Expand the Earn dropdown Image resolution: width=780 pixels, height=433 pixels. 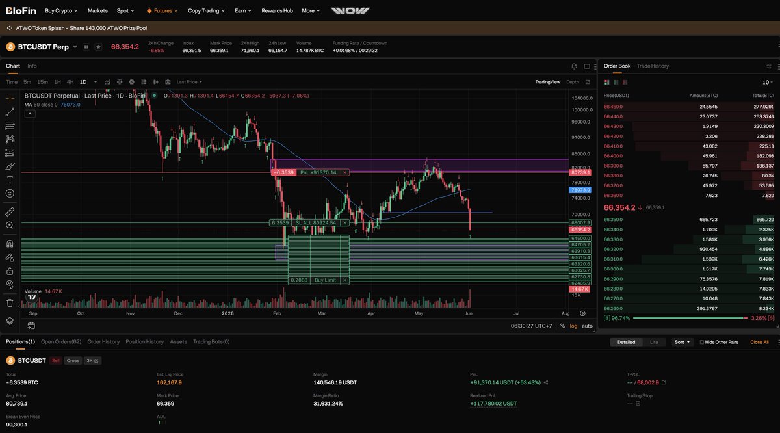point(244,10)
